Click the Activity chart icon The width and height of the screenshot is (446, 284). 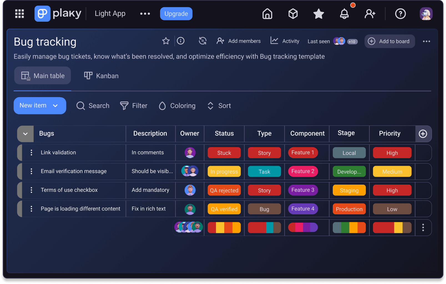(274, 41)
